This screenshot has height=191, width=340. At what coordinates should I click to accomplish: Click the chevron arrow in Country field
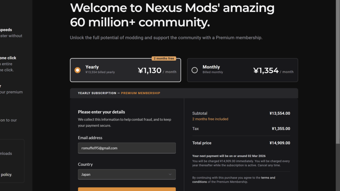pyautogui.click(x=170, y=174)
